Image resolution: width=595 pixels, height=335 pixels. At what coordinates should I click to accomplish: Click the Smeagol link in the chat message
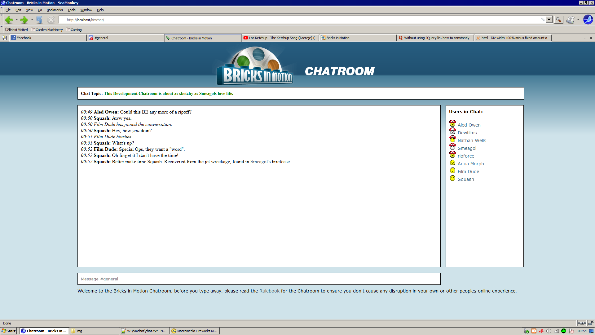(x=259, y=162)
